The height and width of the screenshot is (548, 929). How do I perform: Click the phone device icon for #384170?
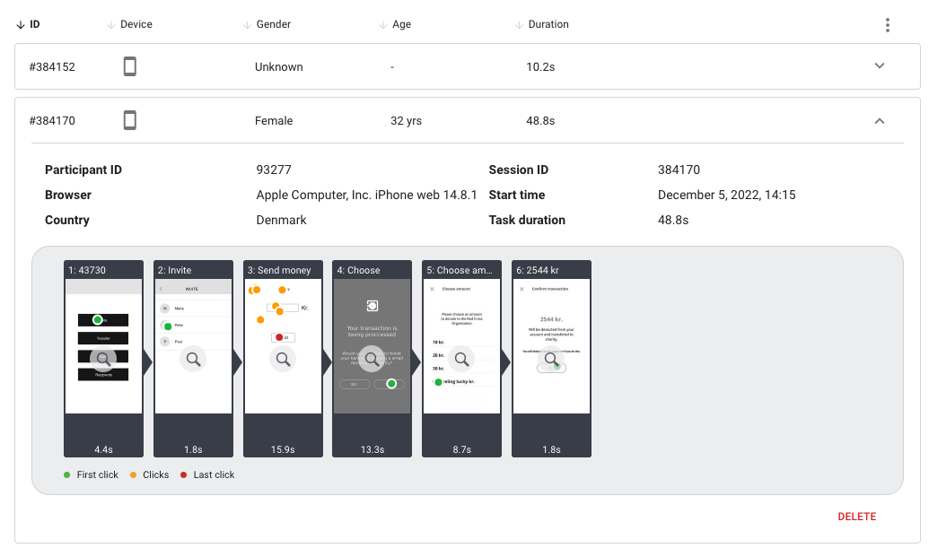coord(130,120)
